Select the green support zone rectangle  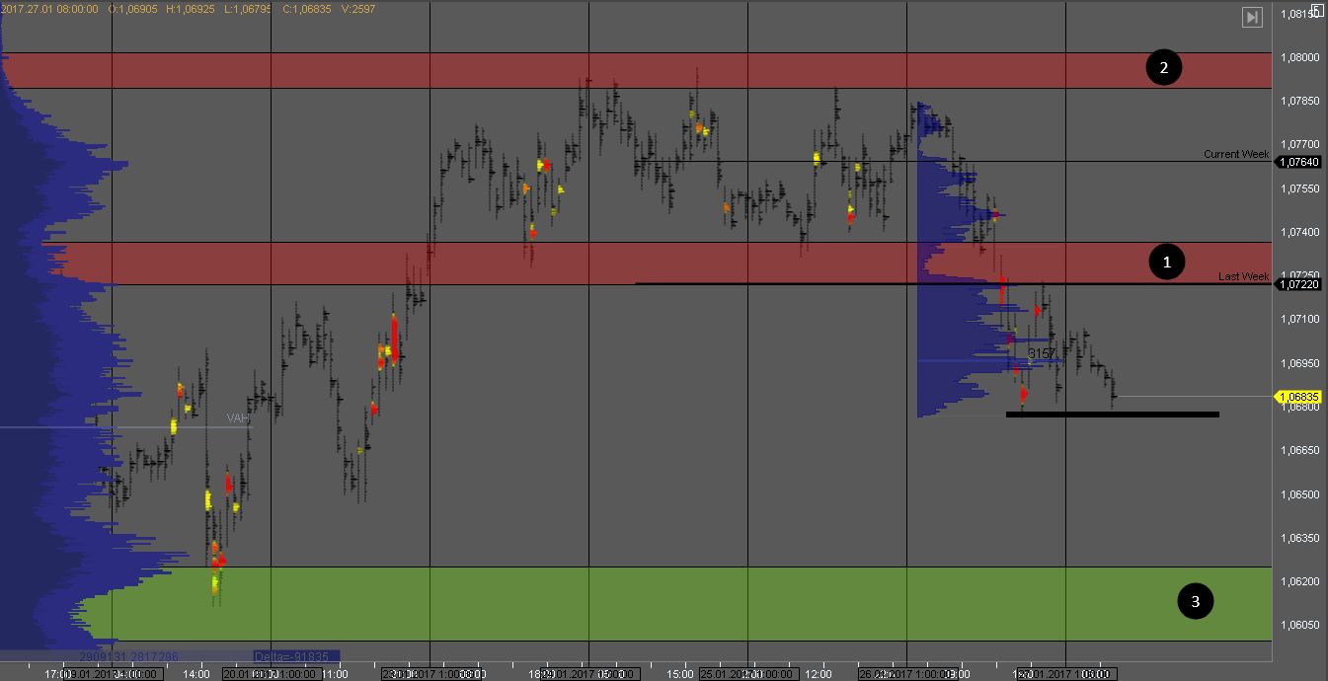coord(632,603)
